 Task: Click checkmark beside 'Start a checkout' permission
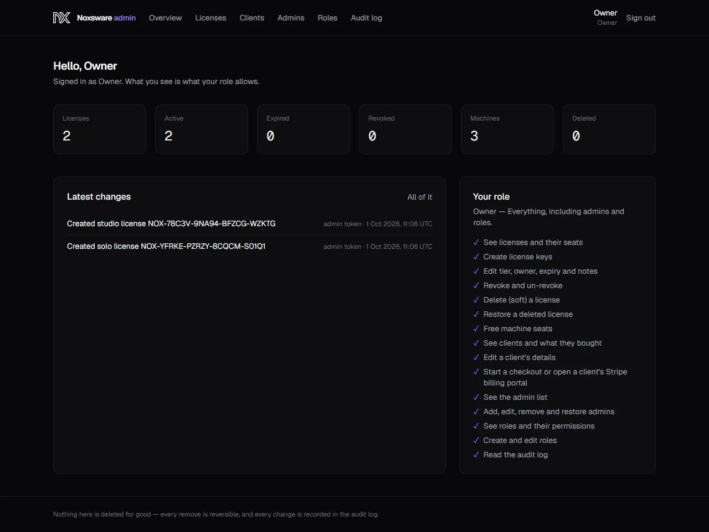tap(476, 372)
